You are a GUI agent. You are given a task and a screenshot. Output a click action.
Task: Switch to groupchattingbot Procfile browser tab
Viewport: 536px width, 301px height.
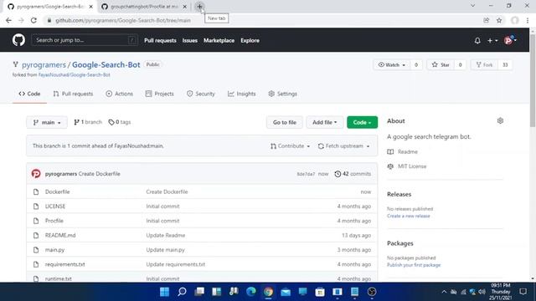[x=144, y=7]
